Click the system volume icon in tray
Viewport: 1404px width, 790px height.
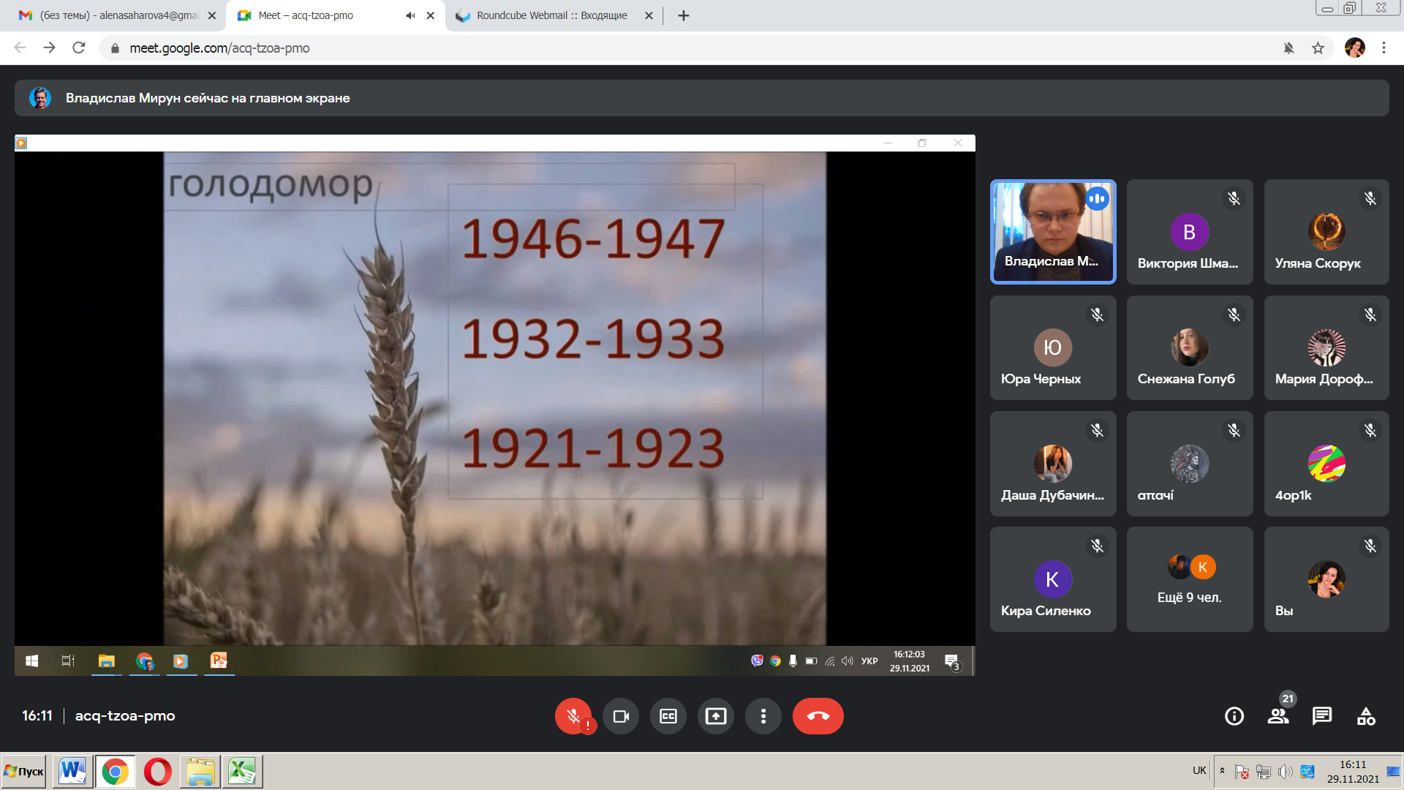[1286, 772]
